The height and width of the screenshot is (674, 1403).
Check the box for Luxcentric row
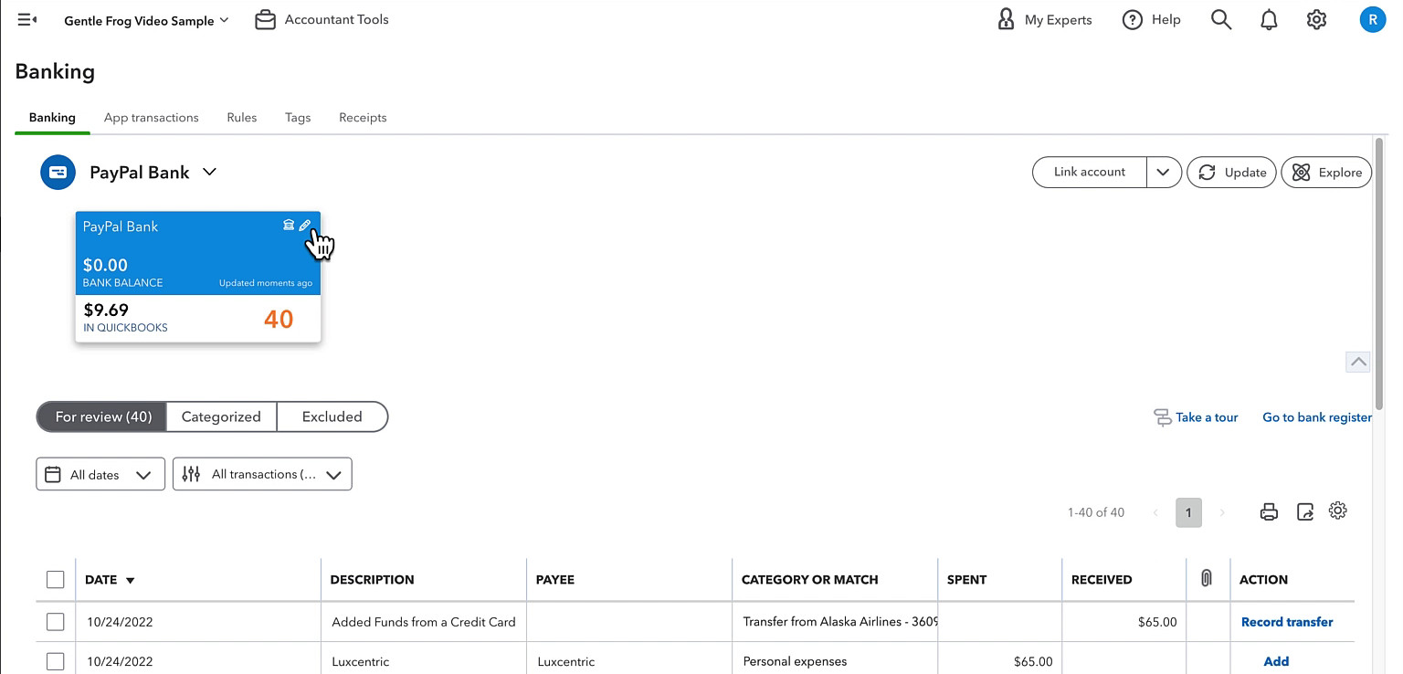coord(56,661)
